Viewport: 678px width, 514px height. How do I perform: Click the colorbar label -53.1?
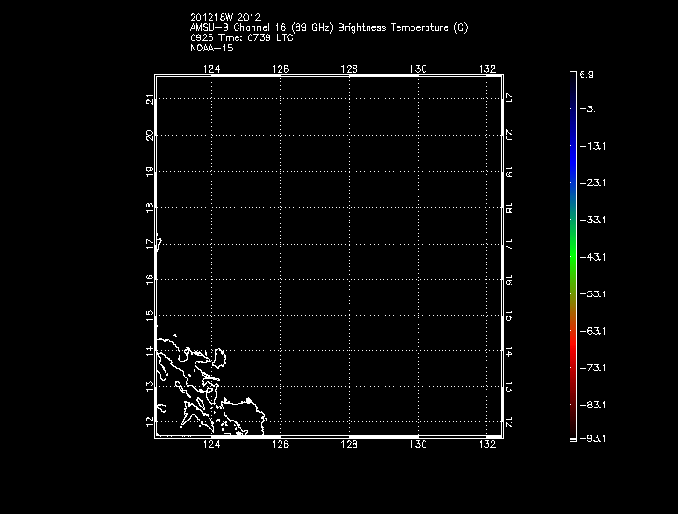click(592, 294)
